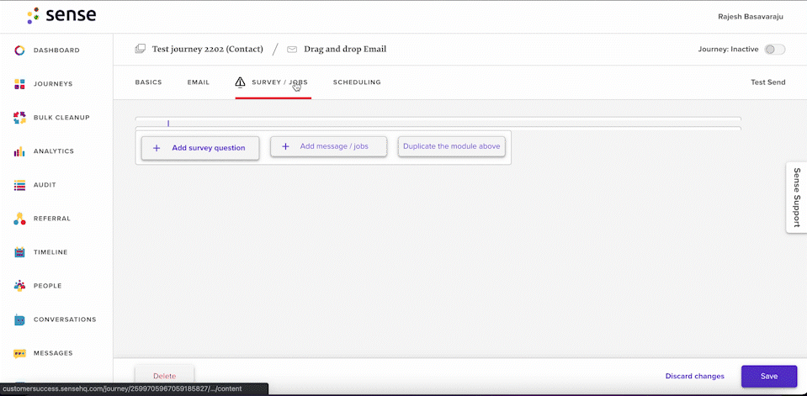Click the envelope icon beside Drag and drop Email

pyautogui.click(x=292, y=50)
